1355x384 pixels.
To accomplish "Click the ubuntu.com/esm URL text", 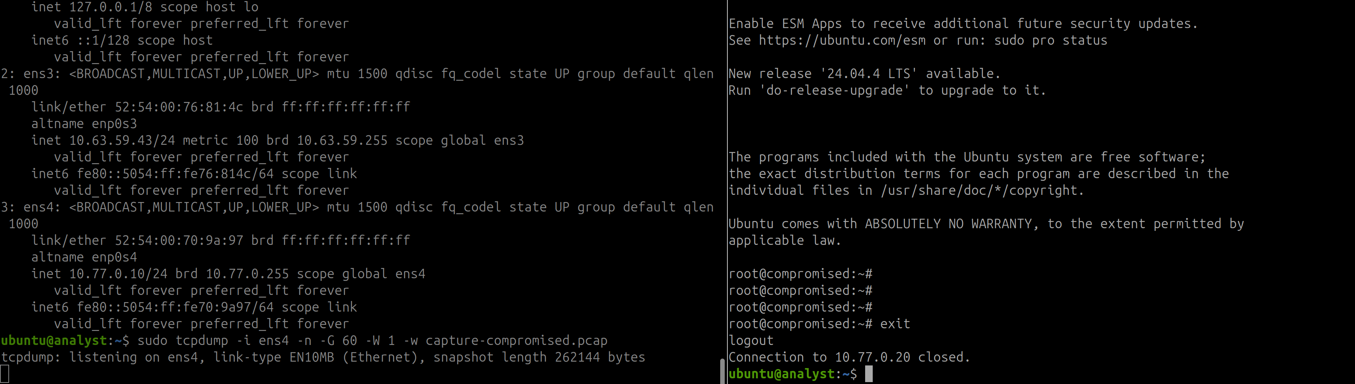I will (842, 41).
